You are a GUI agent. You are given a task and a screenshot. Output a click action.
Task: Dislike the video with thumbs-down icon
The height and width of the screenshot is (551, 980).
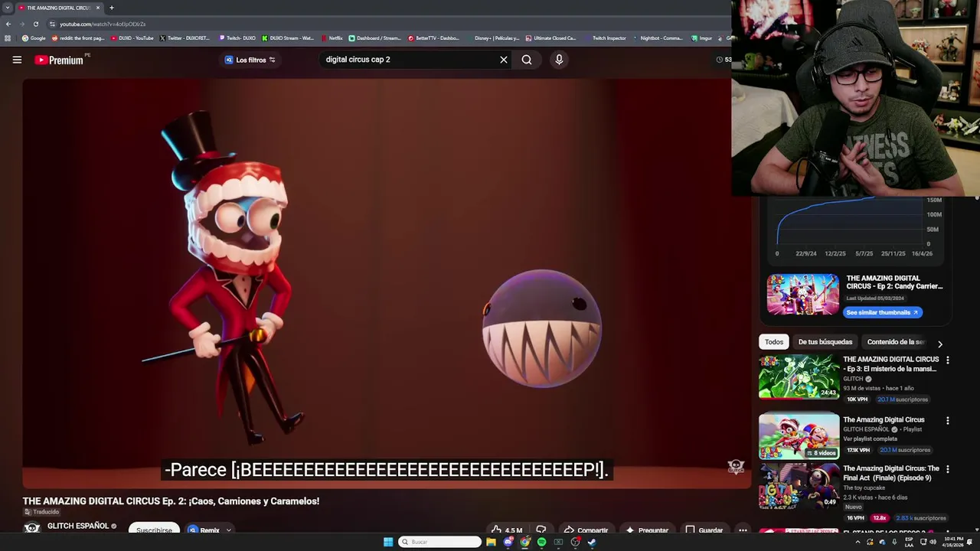541,530
